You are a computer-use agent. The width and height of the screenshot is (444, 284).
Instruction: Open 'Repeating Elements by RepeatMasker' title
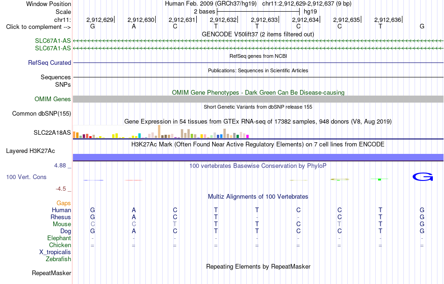tap(258, 267)
